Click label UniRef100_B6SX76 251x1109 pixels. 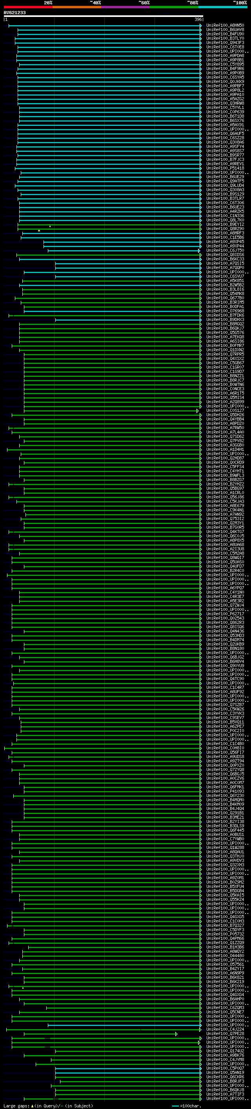225,120
